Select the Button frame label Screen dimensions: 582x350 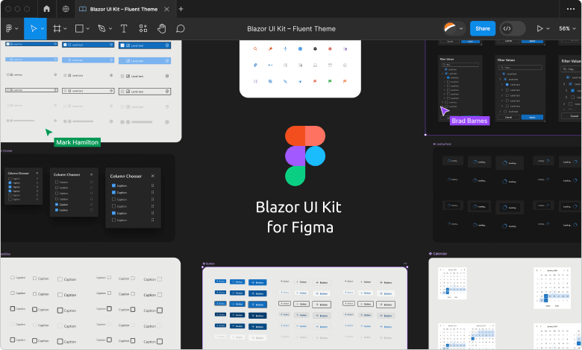[210, 264]
